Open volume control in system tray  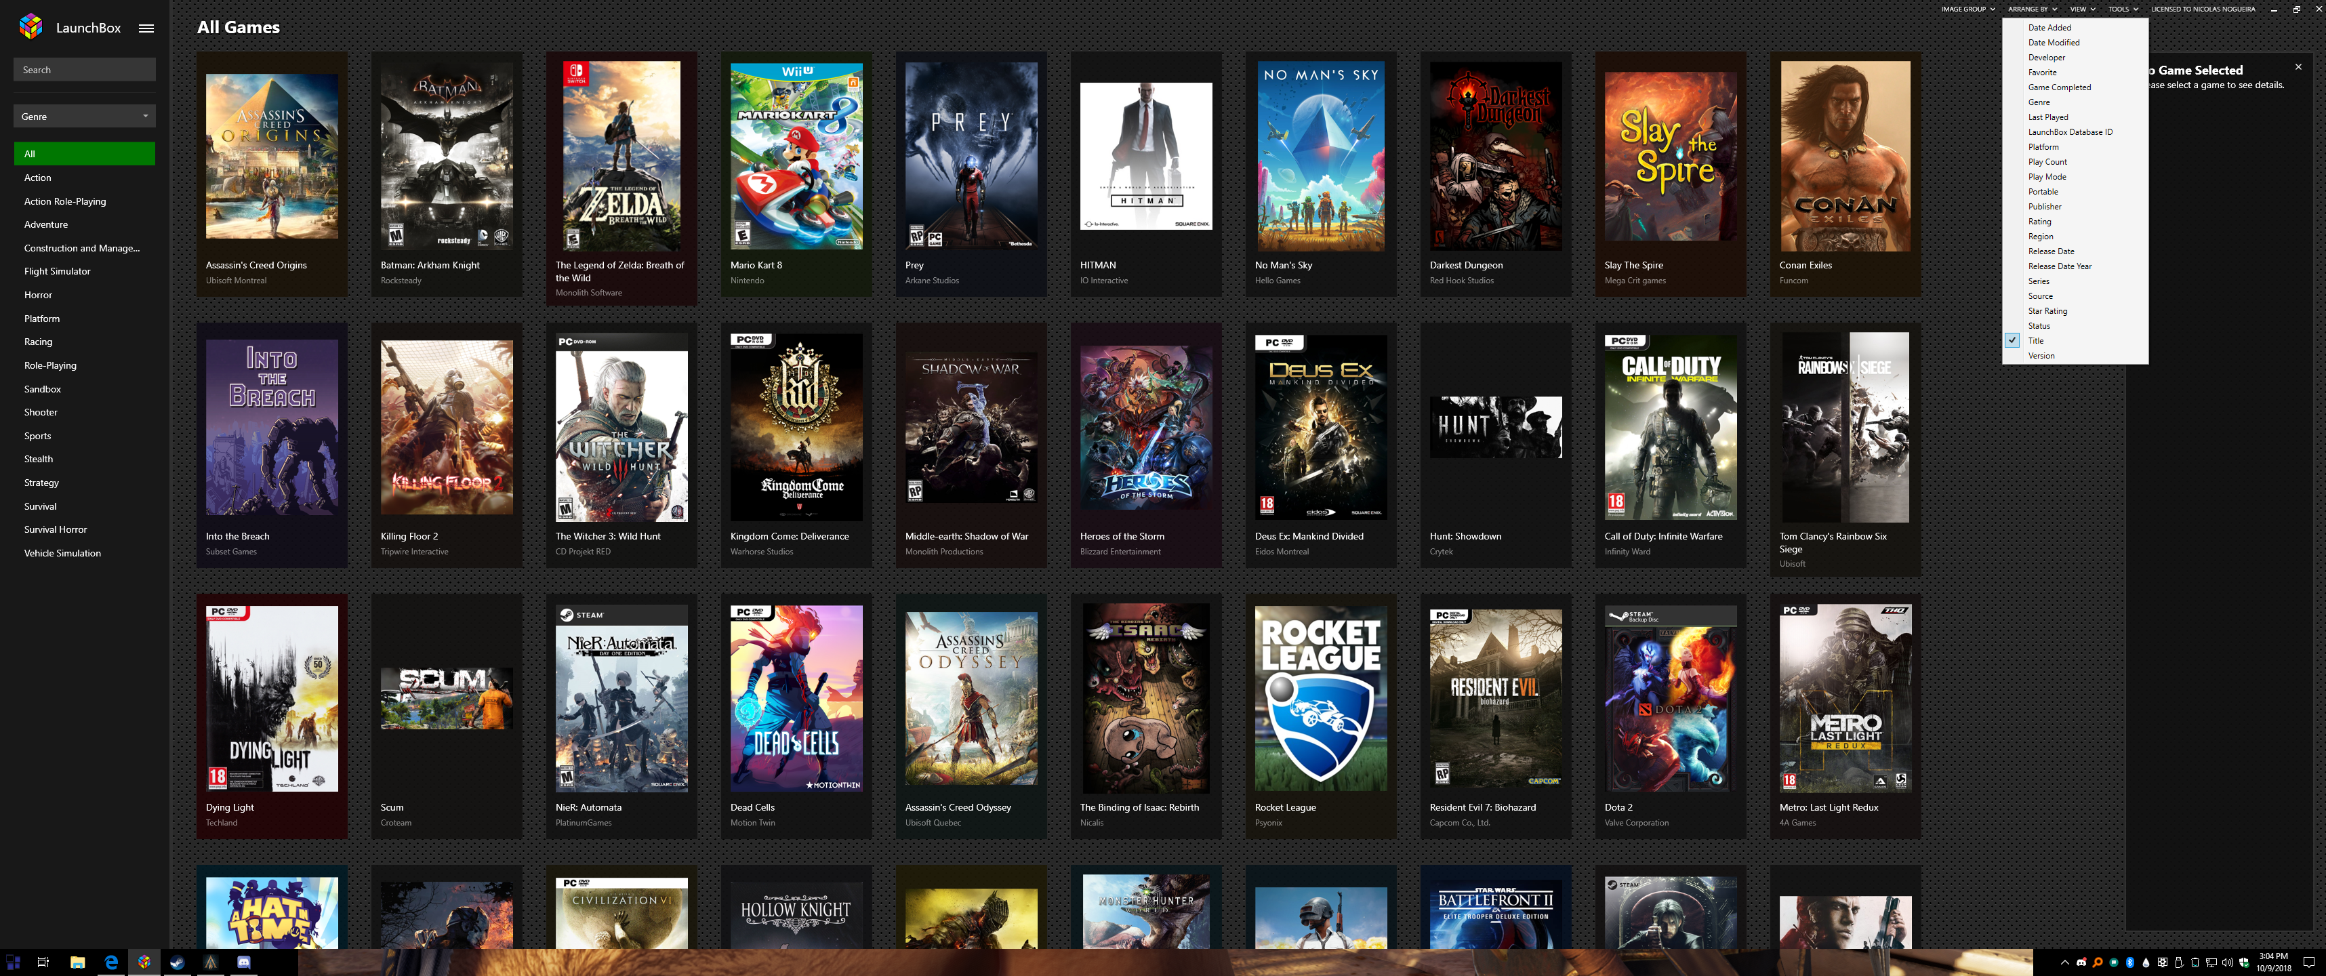point(2228,962)
